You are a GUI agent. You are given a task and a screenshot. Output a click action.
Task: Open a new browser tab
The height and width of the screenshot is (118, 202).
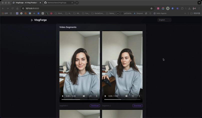[77, 3]
